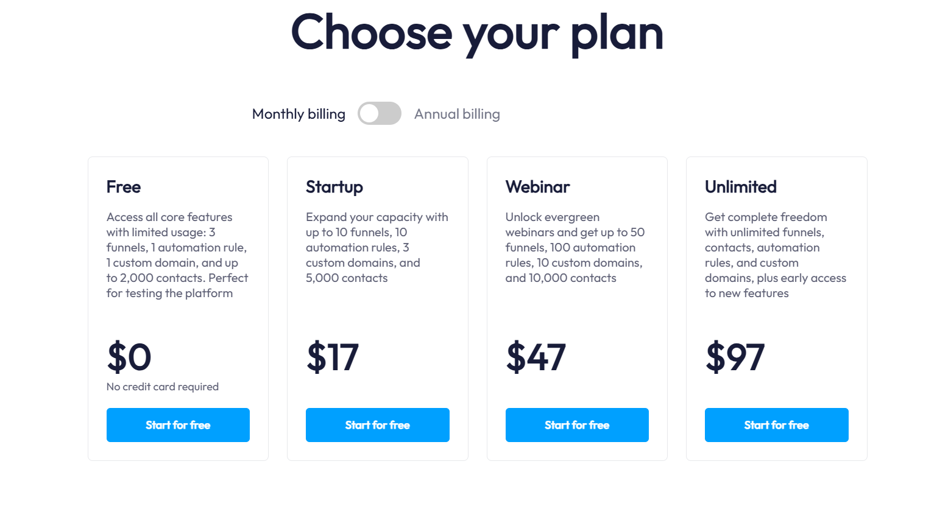Screen dimensions: 937x506
Task: Click the $17 Startup price
Action: tap(333, 358)
